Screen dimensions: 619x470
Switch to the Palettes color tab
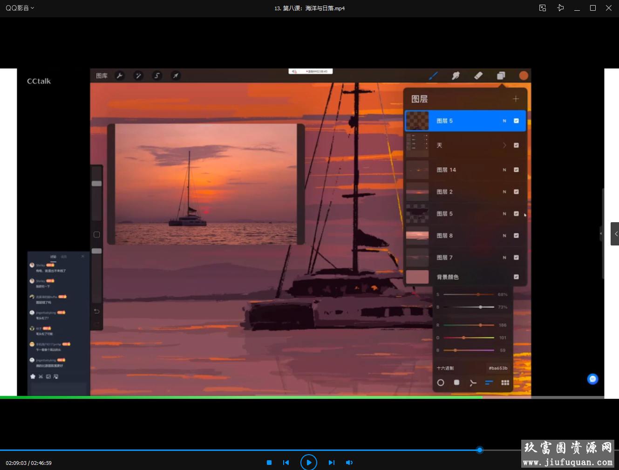click(x=505, y=382)
